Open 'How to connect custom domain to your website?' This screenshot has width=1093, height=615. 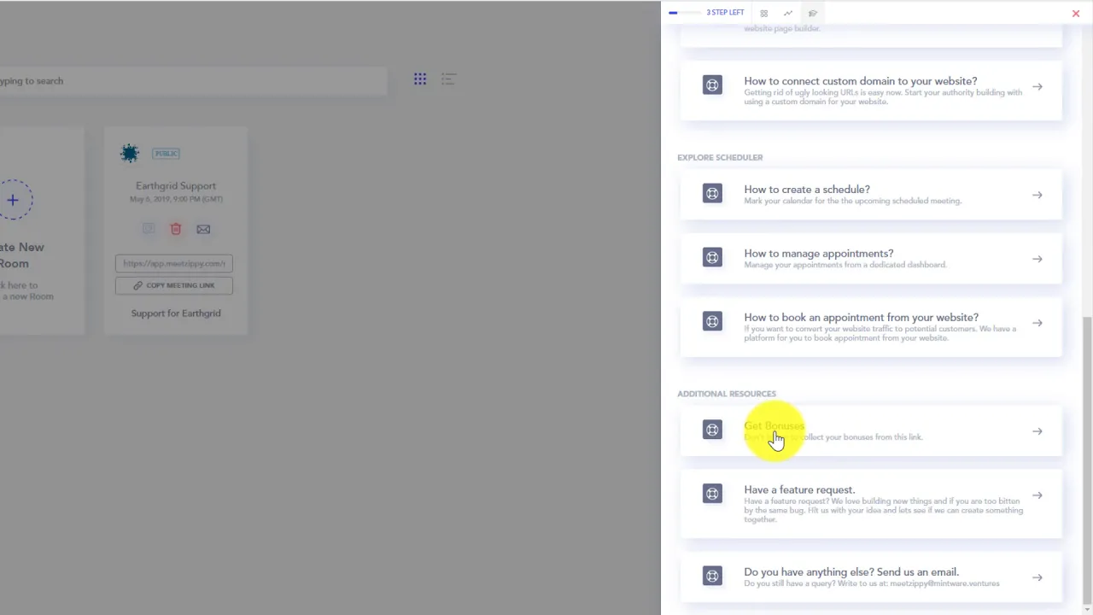[861, 81]
